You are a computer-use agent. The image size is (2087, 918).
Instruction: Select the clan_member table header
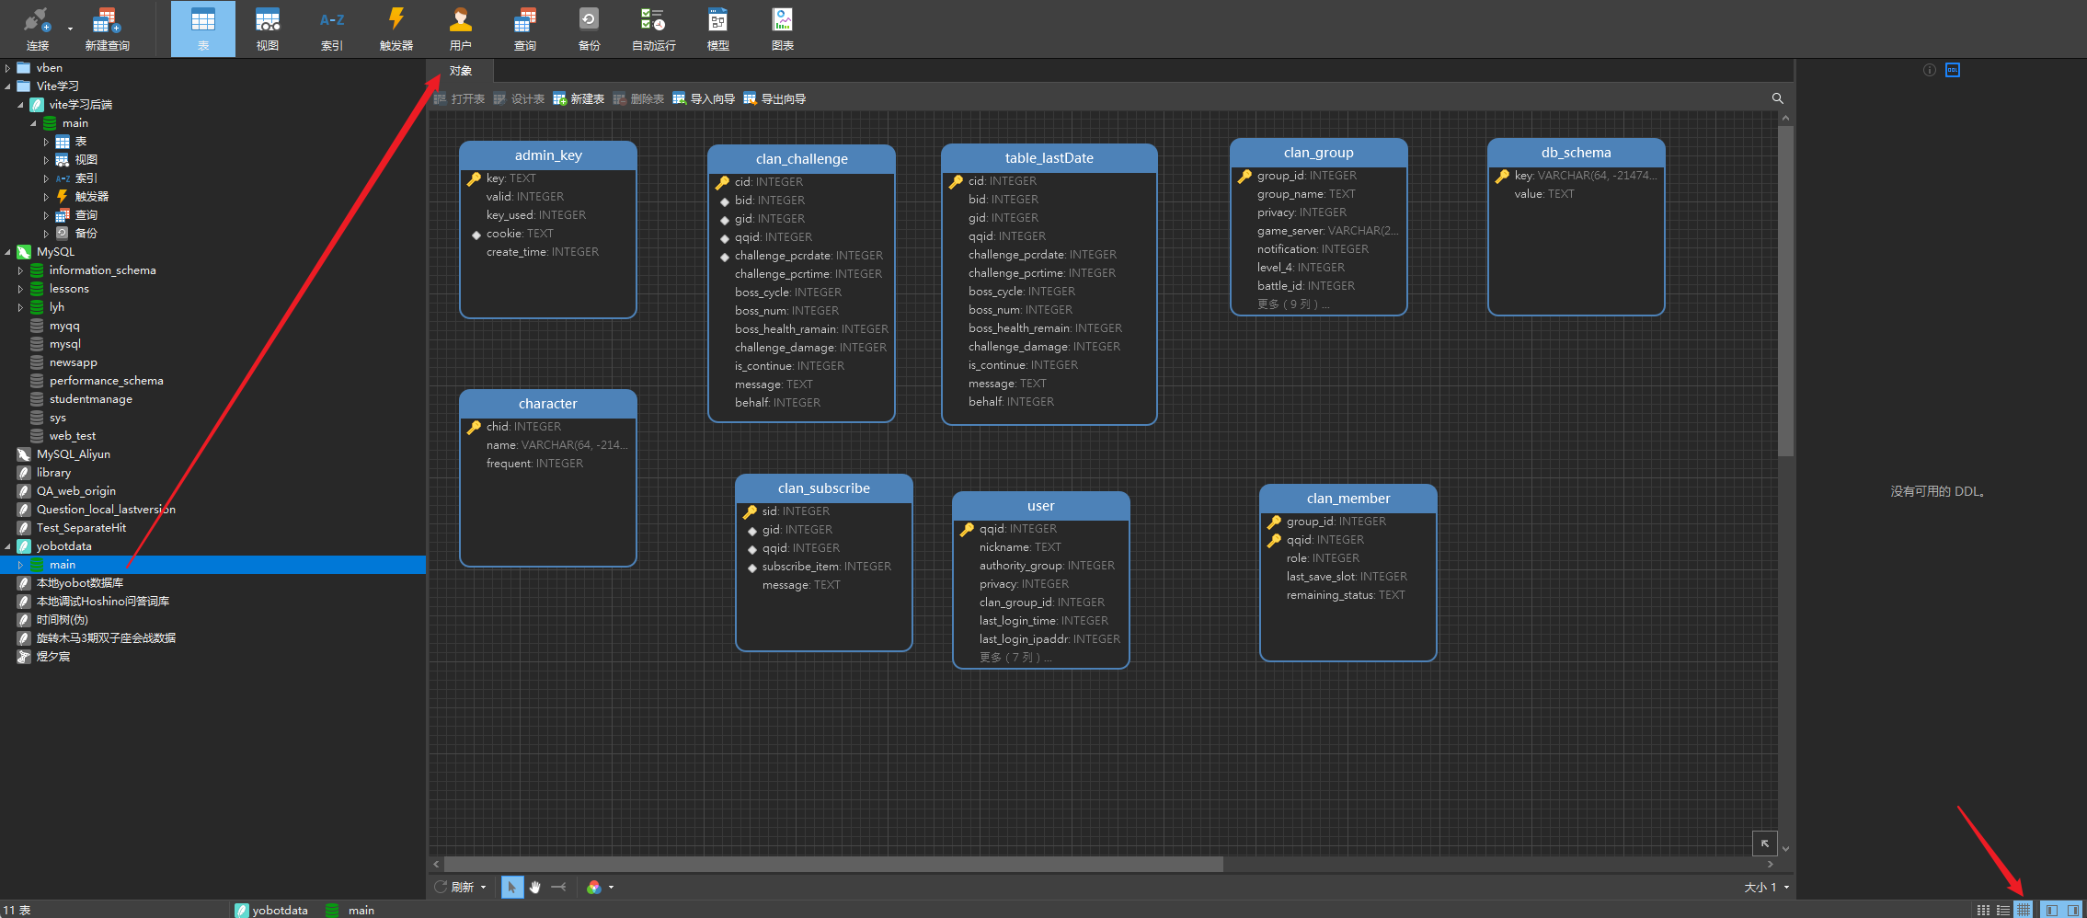pyautogui.click(x=1348, y=499)
